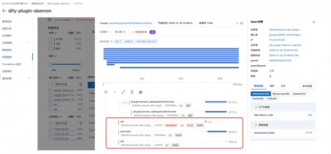Click the 微服务应用 breadcrumb link
The image size is (331, 154).
(38, 4)
